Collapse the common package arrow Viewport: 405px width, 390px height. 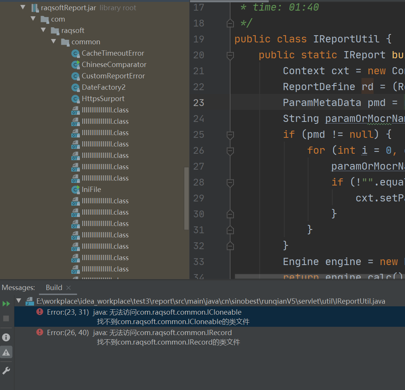(x=53, y=42)
